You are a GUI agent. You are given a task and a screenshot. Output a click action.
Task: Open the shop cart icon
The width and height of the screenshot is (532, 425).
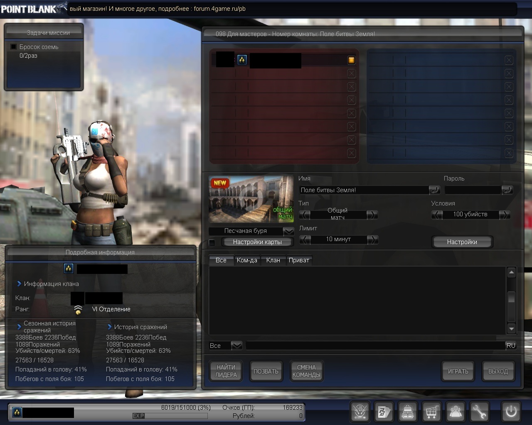431,412
